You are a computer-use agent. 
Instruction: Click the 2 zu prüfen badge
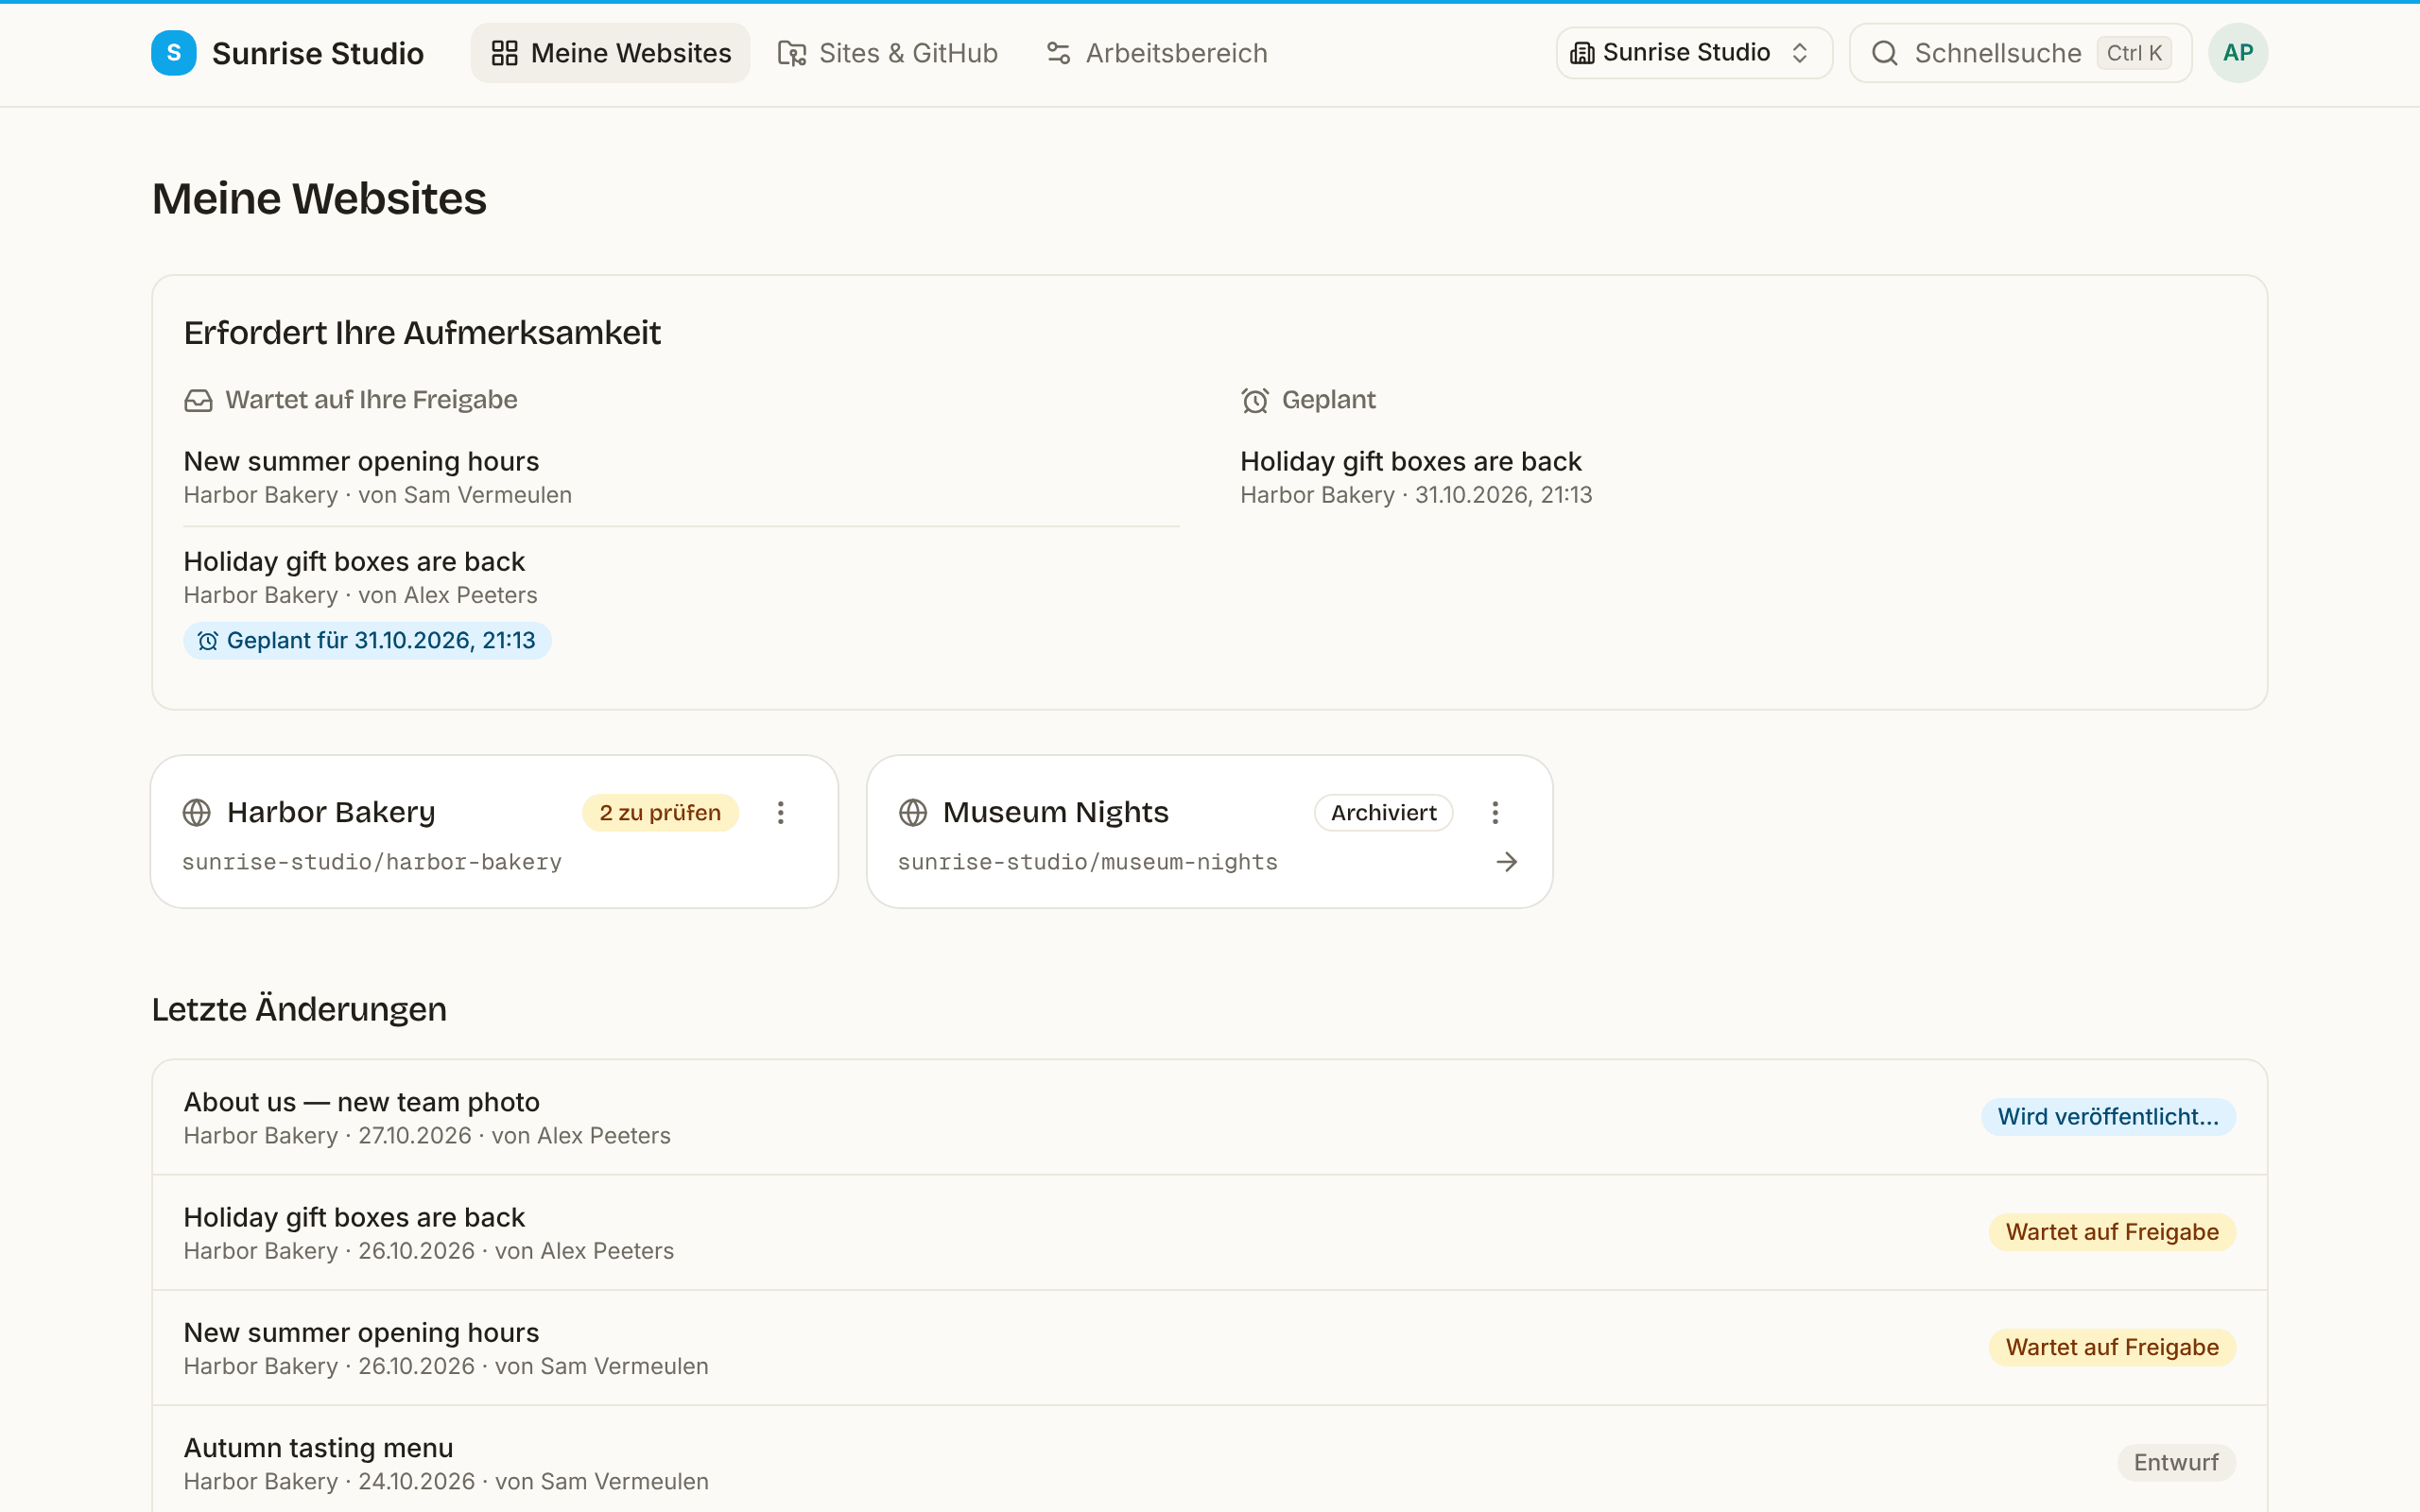point(660,813)
